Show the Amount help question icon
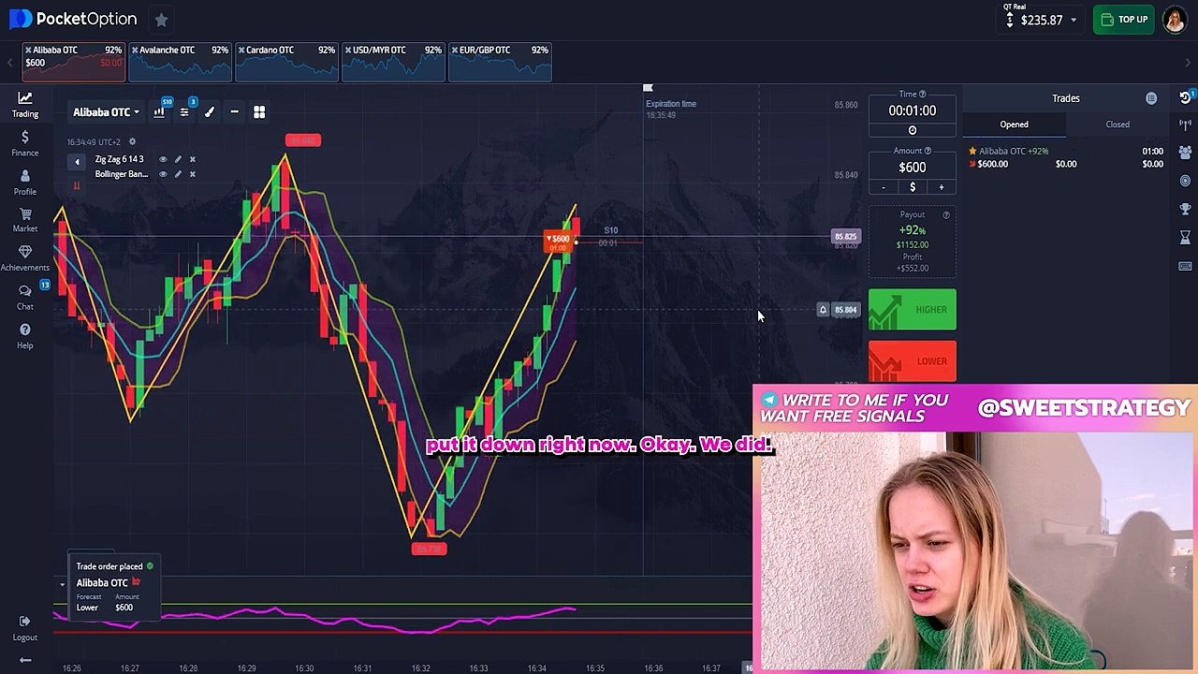Screen dimensions: 1198x674 click(928, 151)
